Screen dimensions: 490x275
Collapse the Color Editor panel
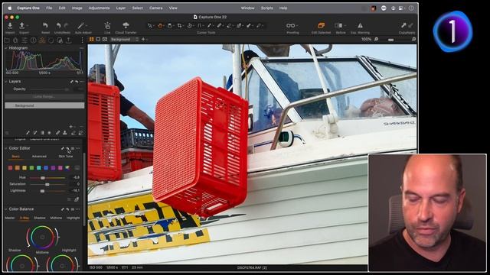(6, 148)
